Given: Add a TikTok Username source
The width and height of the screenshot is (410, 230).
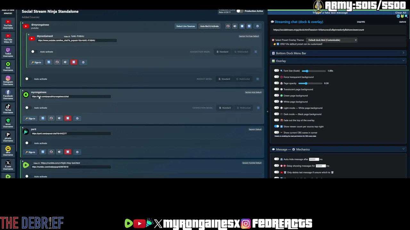Looking at the screenshot, I should pyautogui.click(x=8, y=109).
